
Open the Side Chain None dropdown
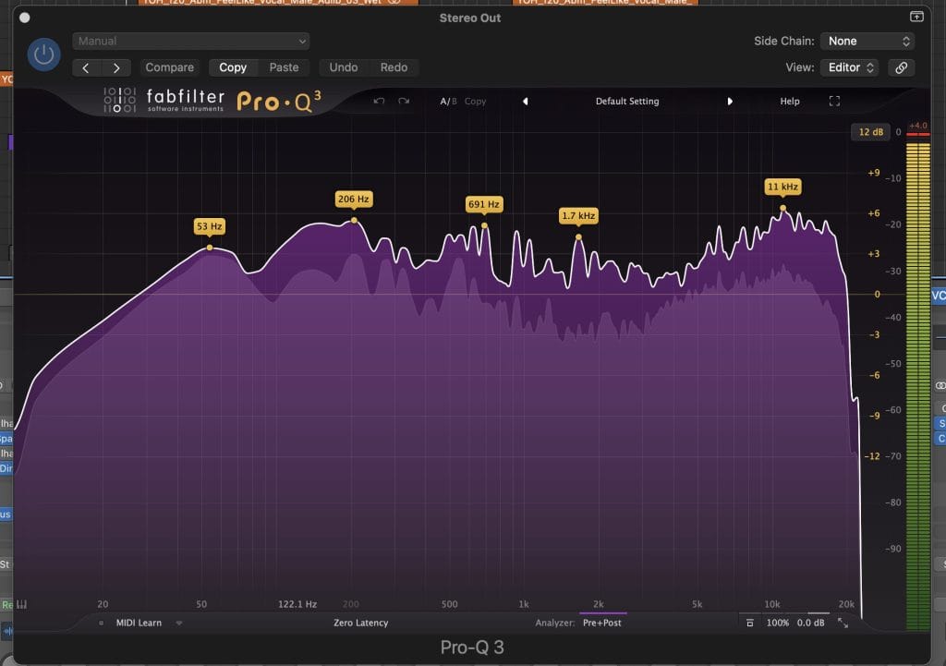click(867, 42)
